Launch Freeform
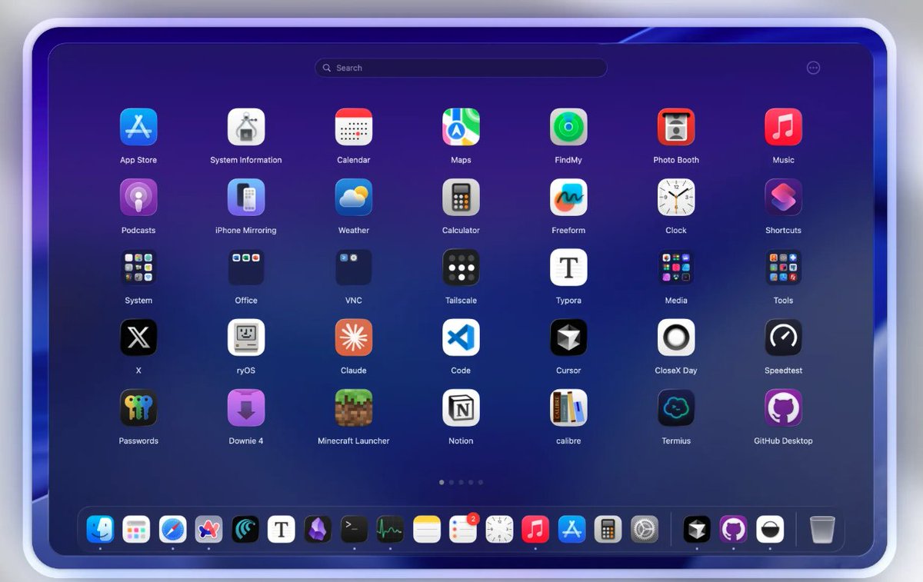The width and height of the screenshot is (923, 582). coord(568,198)
